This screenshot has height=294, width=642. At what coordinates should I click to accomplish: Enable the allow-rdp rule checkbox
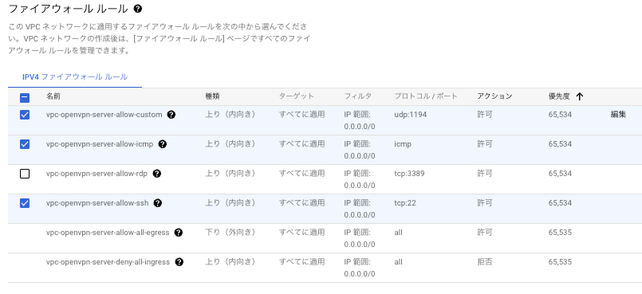pos(25,174)
